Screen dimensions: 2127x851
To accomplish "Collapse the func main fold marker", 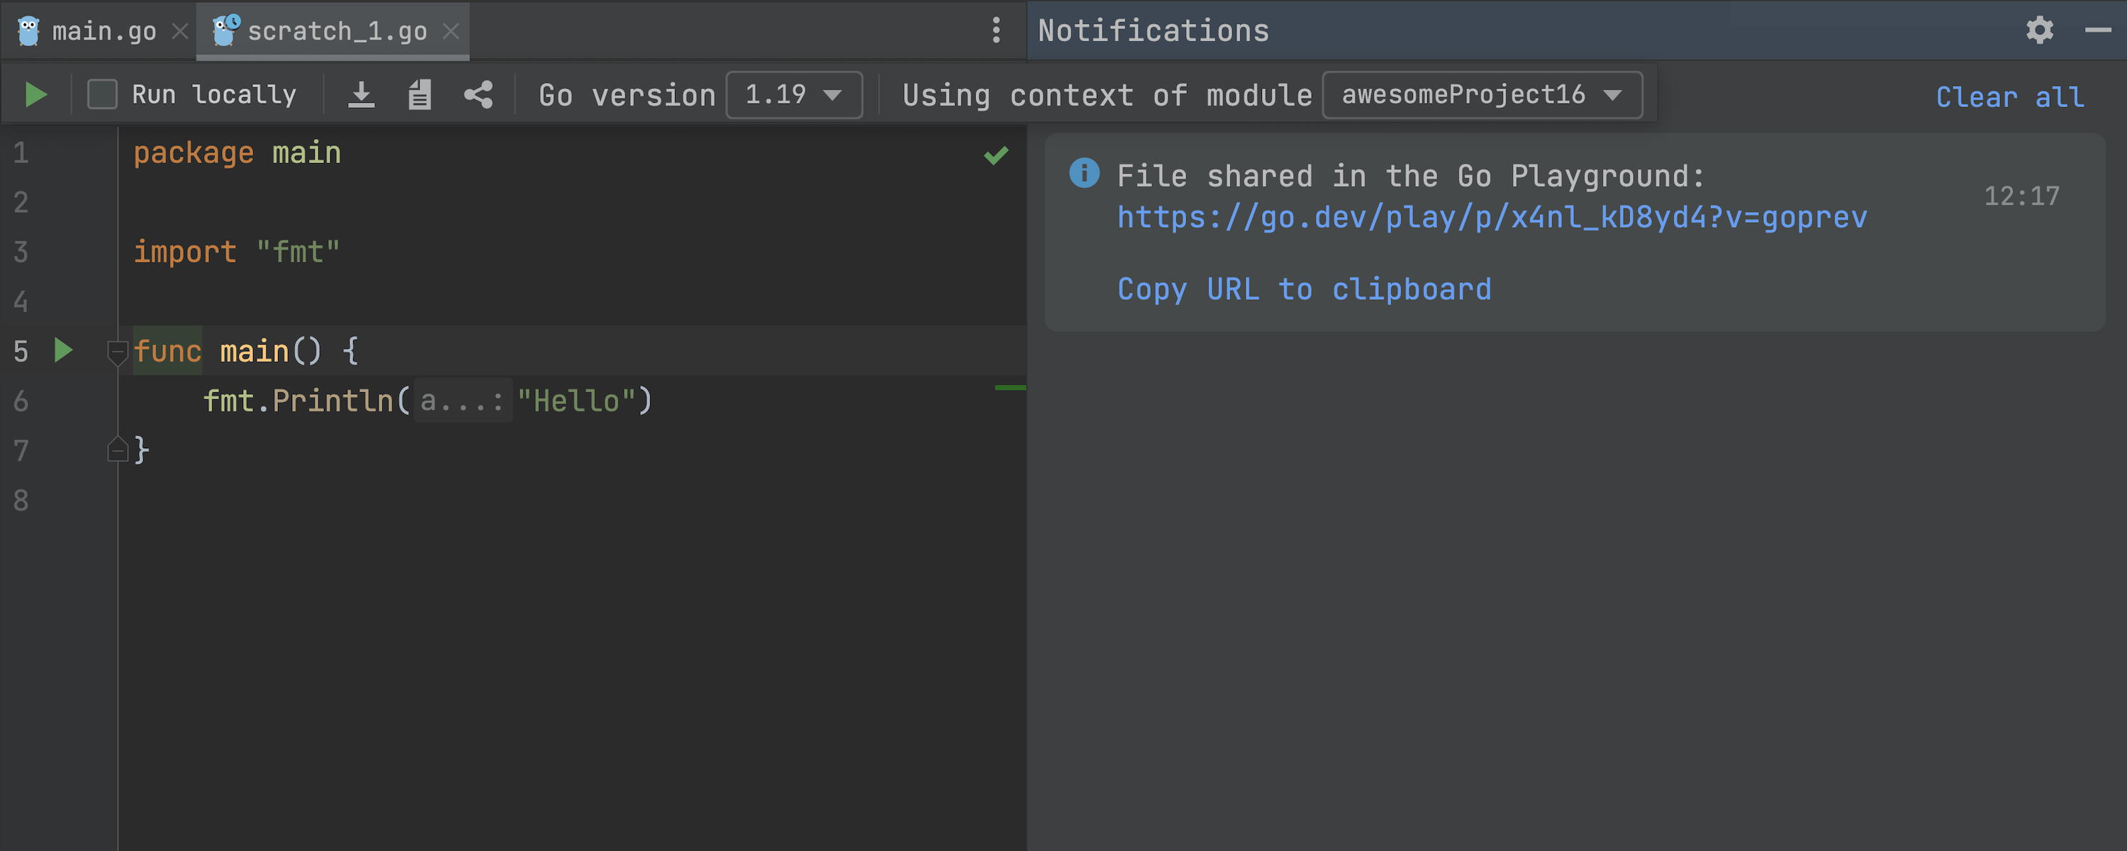I will coord(117,352).
